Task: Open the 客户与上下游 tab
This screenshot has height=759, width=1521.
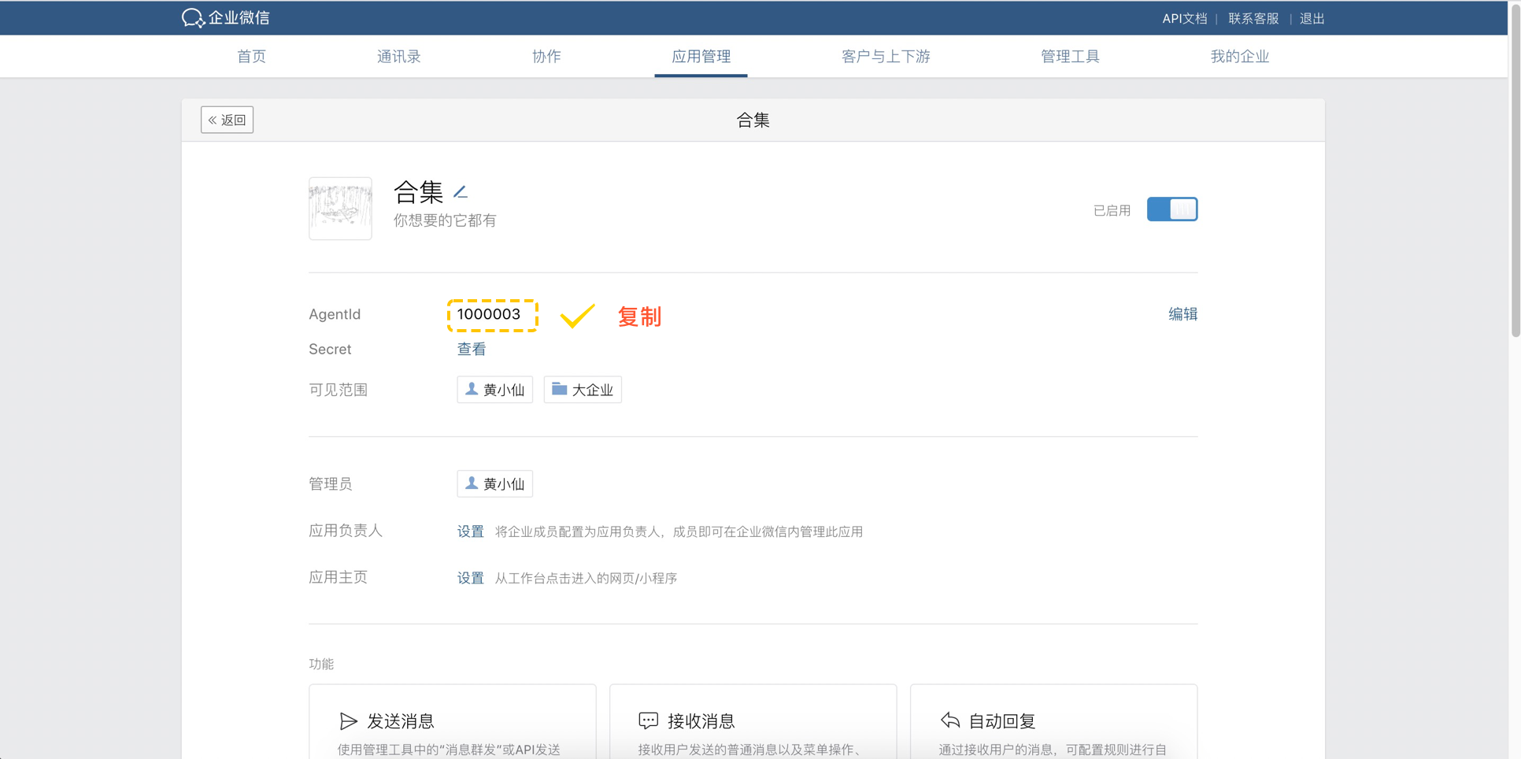Action: tap(886, 56)
